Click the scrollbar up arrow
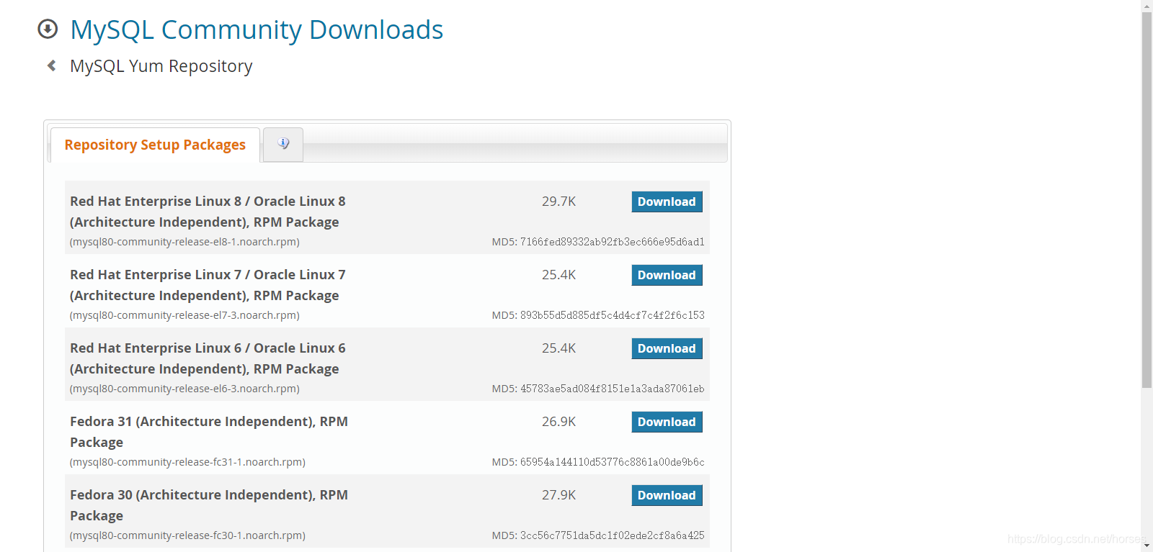The image size is (1153, 552). pos(1147,5)
